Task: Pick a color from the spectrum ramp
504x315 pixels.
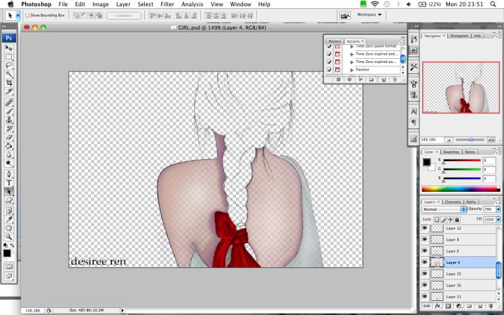Action: point(461,189)
